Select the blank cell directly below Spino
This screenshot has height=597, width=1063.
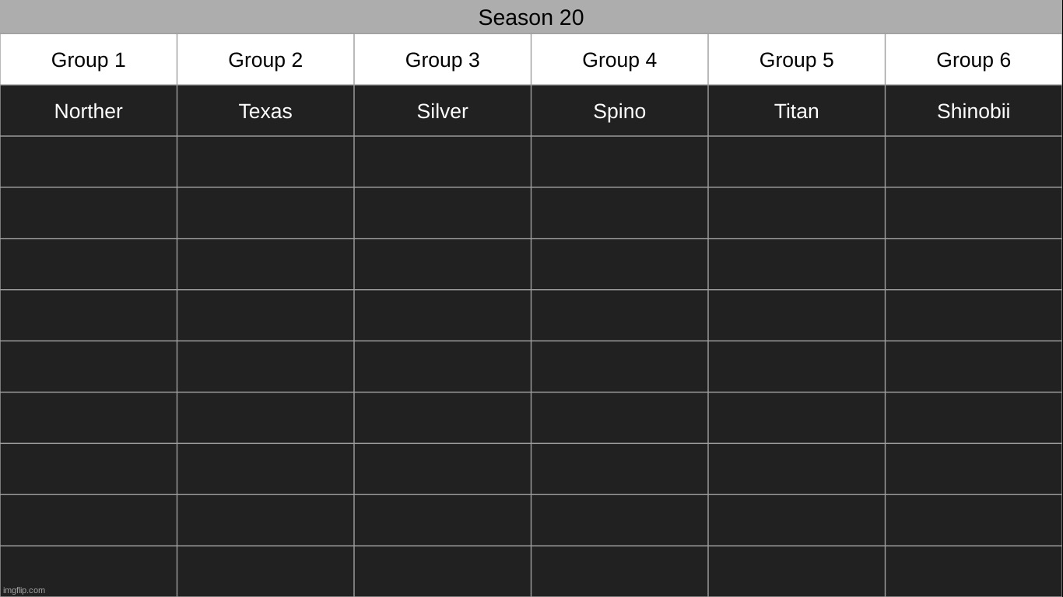click(619, 162)
